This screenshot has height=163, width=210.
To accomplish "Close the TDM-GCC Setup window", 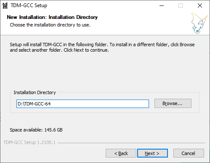I will tap(200, 5).
